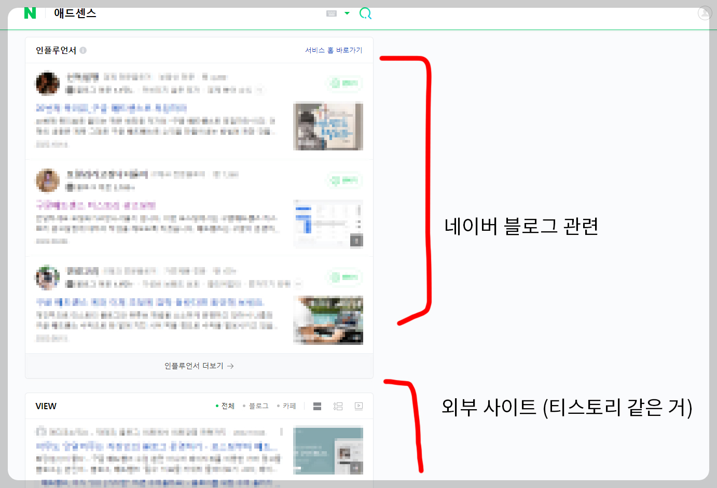The width and height of the screenshot is (717, 488).
Task: Switch VIEW to card list layout icon
Action: pyautogui.click(x=318, y=406)
